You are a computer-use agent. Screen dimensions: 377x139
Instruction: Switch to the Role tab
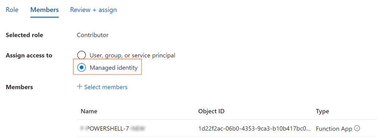[12, 10]
